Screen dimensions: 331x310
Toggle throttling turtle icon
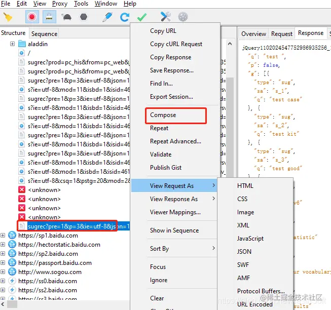click(x=66, y=17)
